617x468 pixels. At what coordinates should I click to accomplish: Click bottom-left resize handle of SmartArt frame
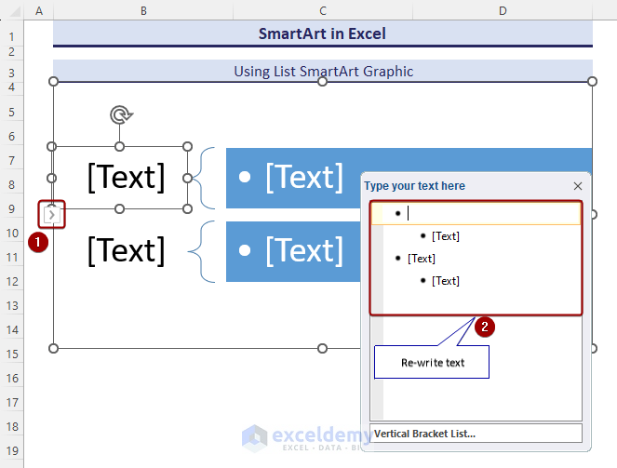54,349
